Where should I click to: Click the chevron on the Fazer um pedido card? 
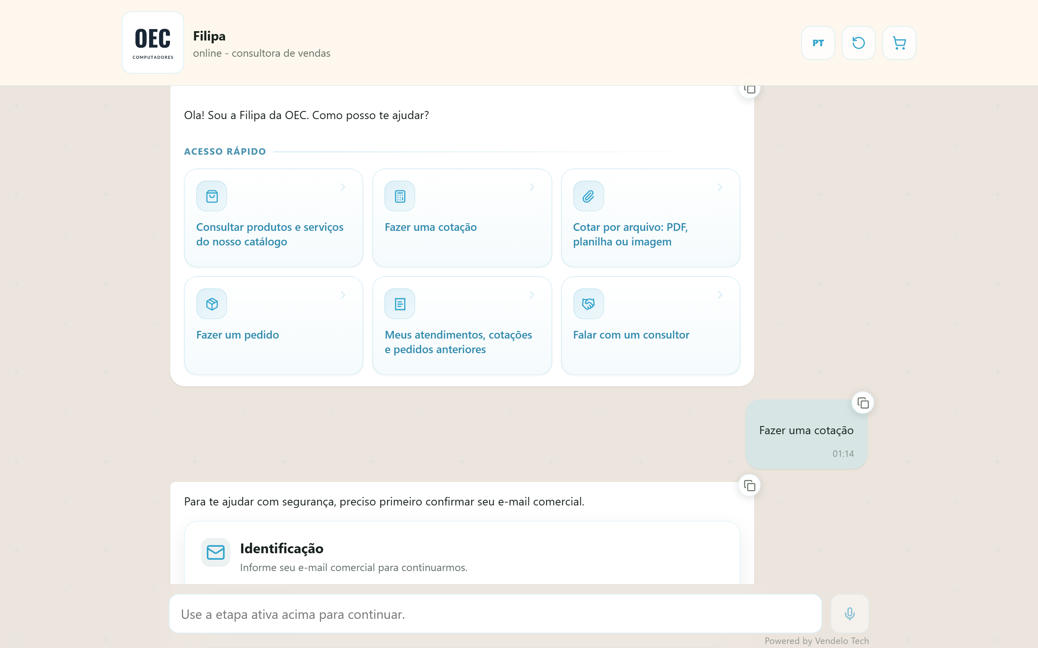point(343,295)
